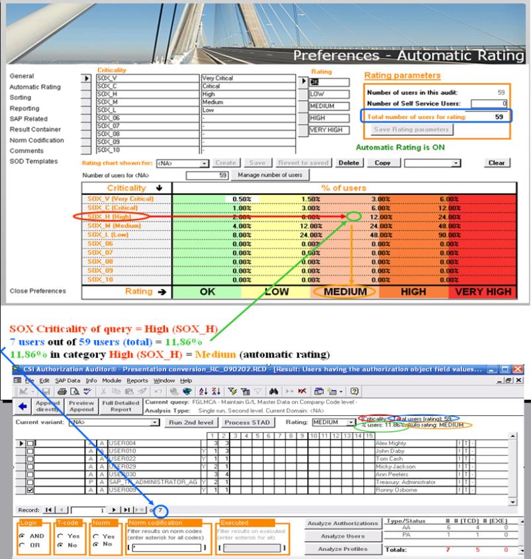Open the Current variant dropdown
The height and width of the screenshot is (559, 531).
click(155, 422)
